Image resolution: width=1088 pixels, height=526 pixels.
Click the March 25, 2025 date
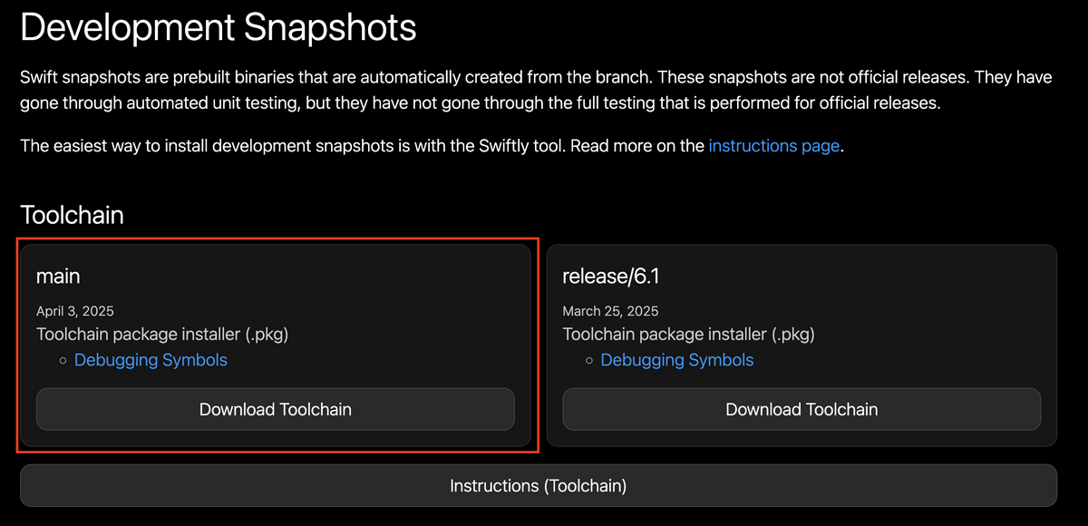point(611,311)
